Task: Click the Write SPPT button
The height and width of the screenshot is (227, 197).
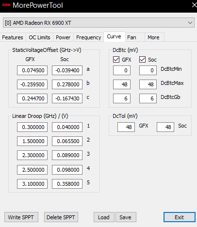Action: (21, 217)
